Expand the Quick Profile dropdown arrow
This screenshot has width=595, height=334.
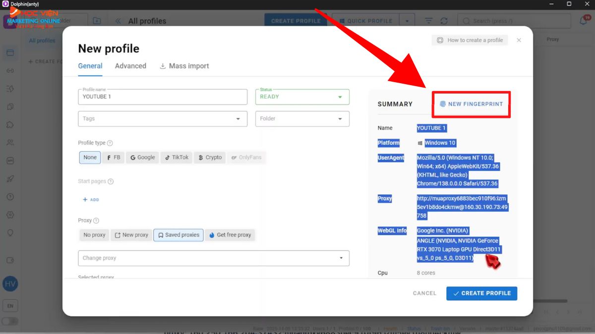coord(407,21)
